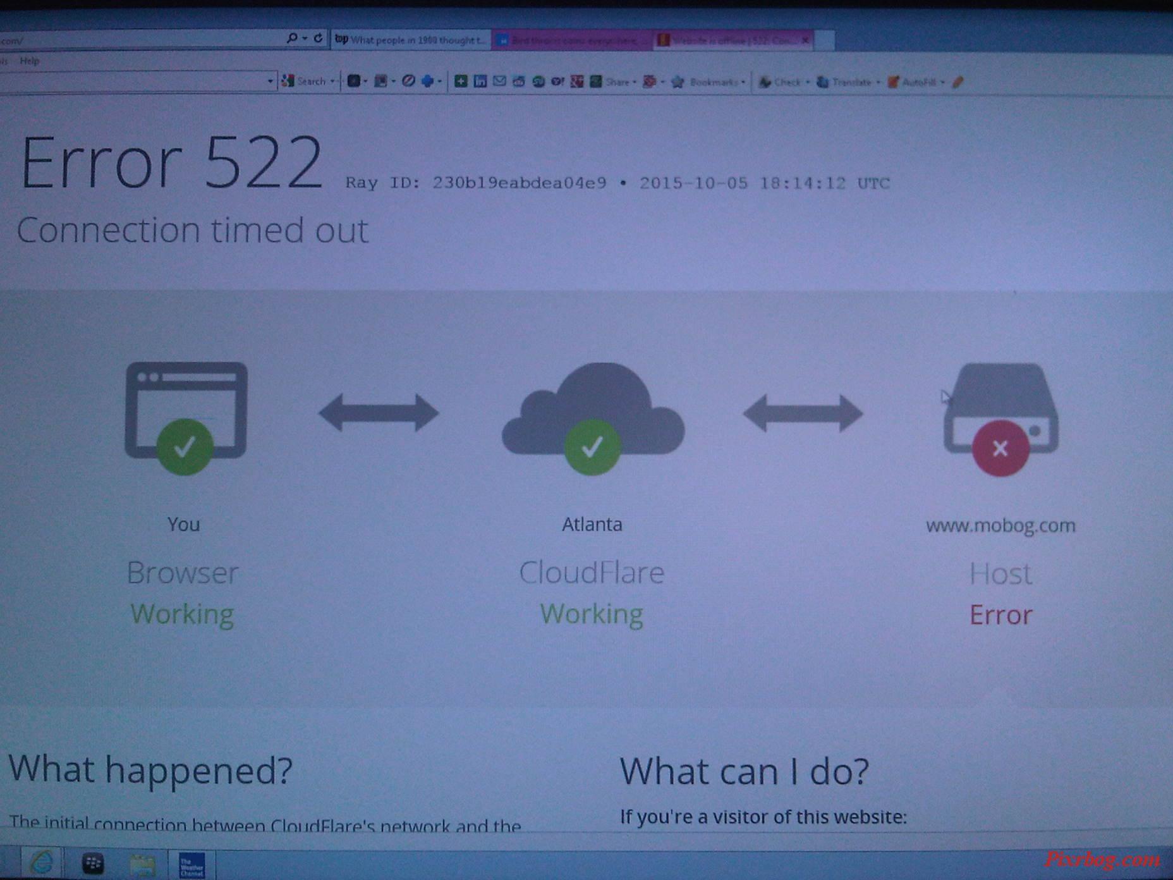
Task: Click the LinkedIn toolbar icon
Action: tap(480, 81)
